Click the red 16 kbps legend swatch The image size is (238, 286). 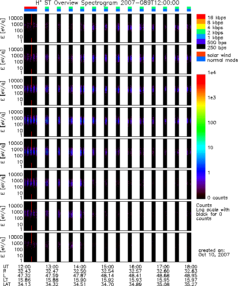pyautogui.click(x=201, y=17)
